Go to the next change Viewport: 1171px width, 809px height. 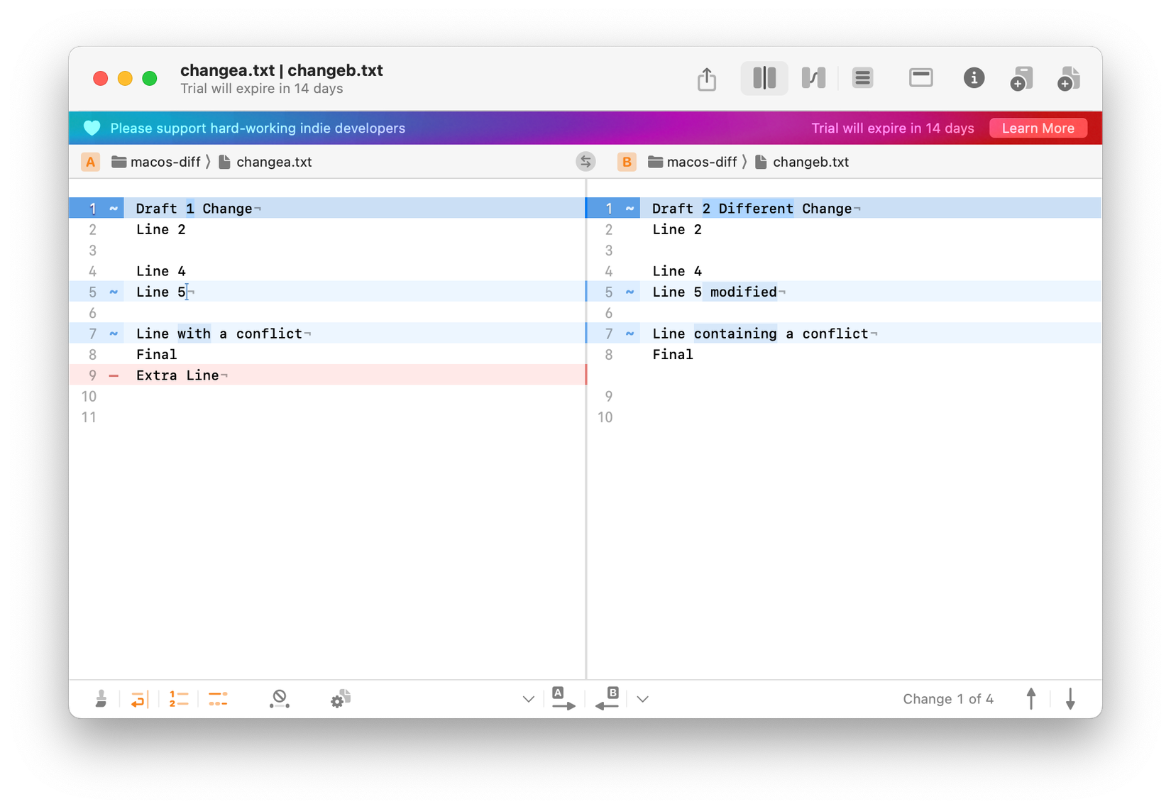pyautogui.click(x=1070, y=698)
